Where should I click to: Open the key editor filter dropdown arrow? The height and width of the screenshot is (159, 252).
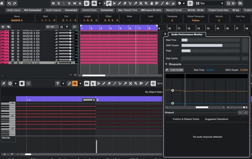coord(63,83)
